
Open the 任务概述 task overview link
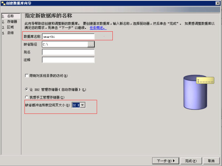coord(98,28)
